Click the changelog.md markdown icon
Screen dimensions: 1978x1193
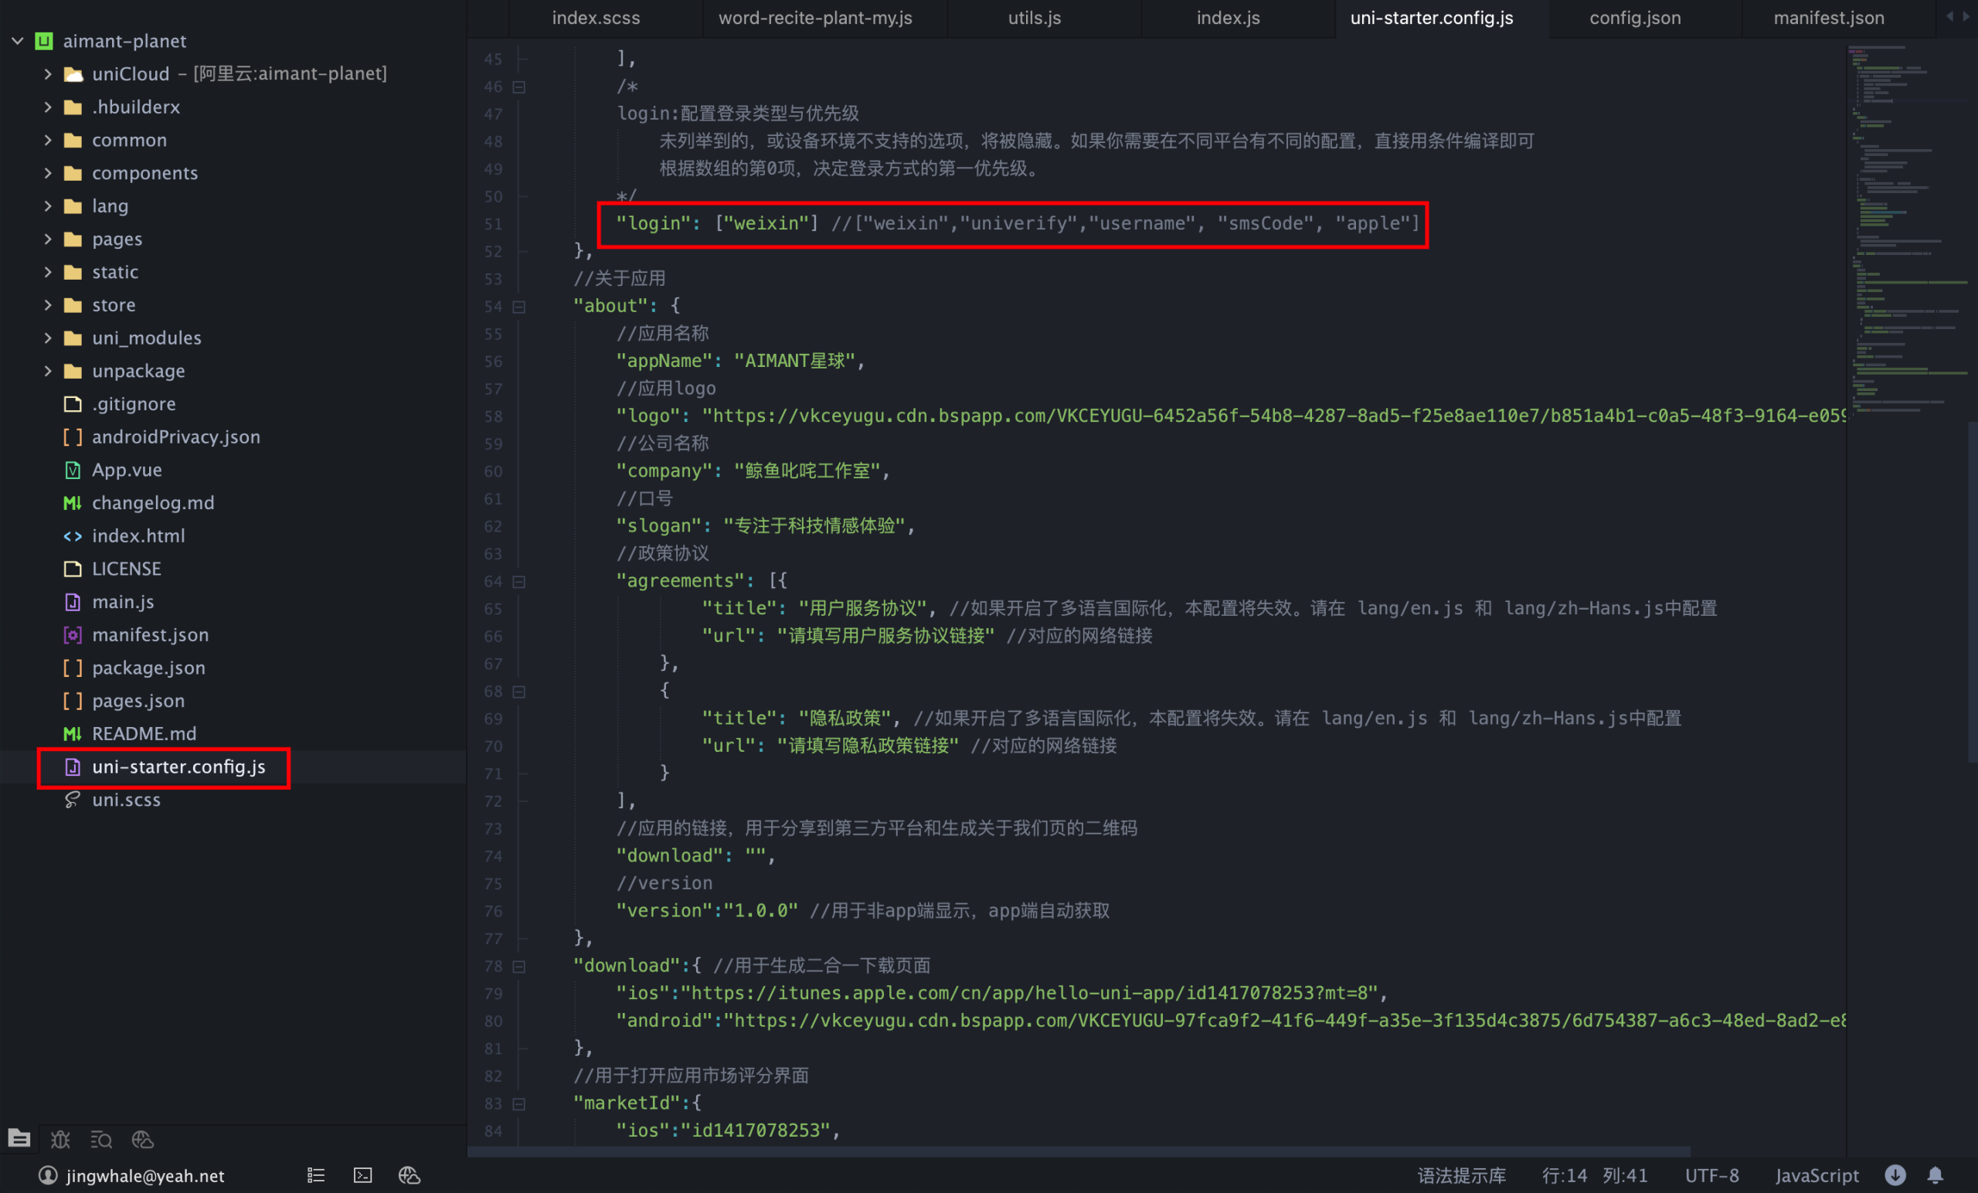(73, 502)
